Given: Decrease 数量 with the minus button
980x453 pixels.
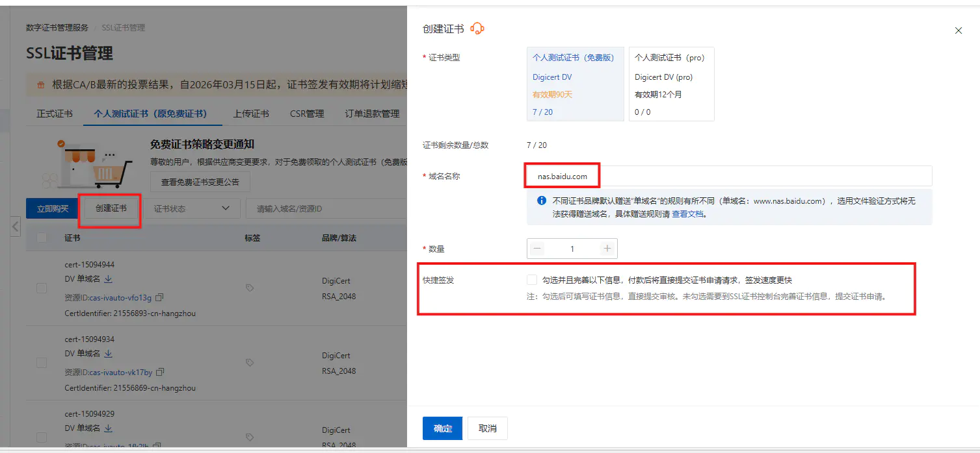Looking at the screenshot, I should pos(537,249).
